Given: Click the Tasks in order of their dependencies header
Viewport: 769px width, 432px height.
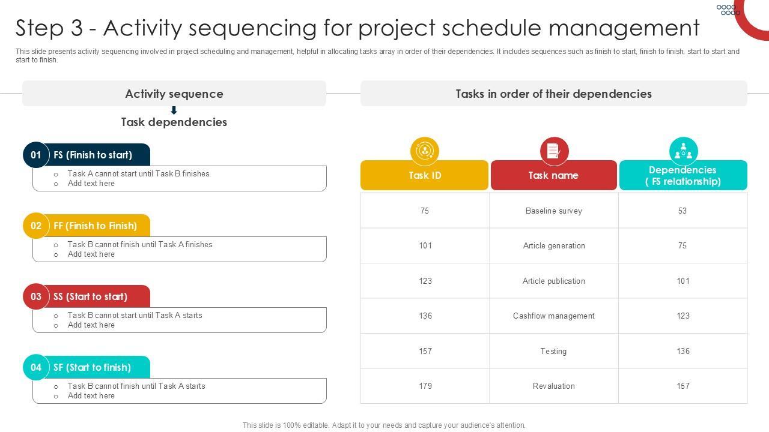Looking at the screenshot, I should 553,94.
